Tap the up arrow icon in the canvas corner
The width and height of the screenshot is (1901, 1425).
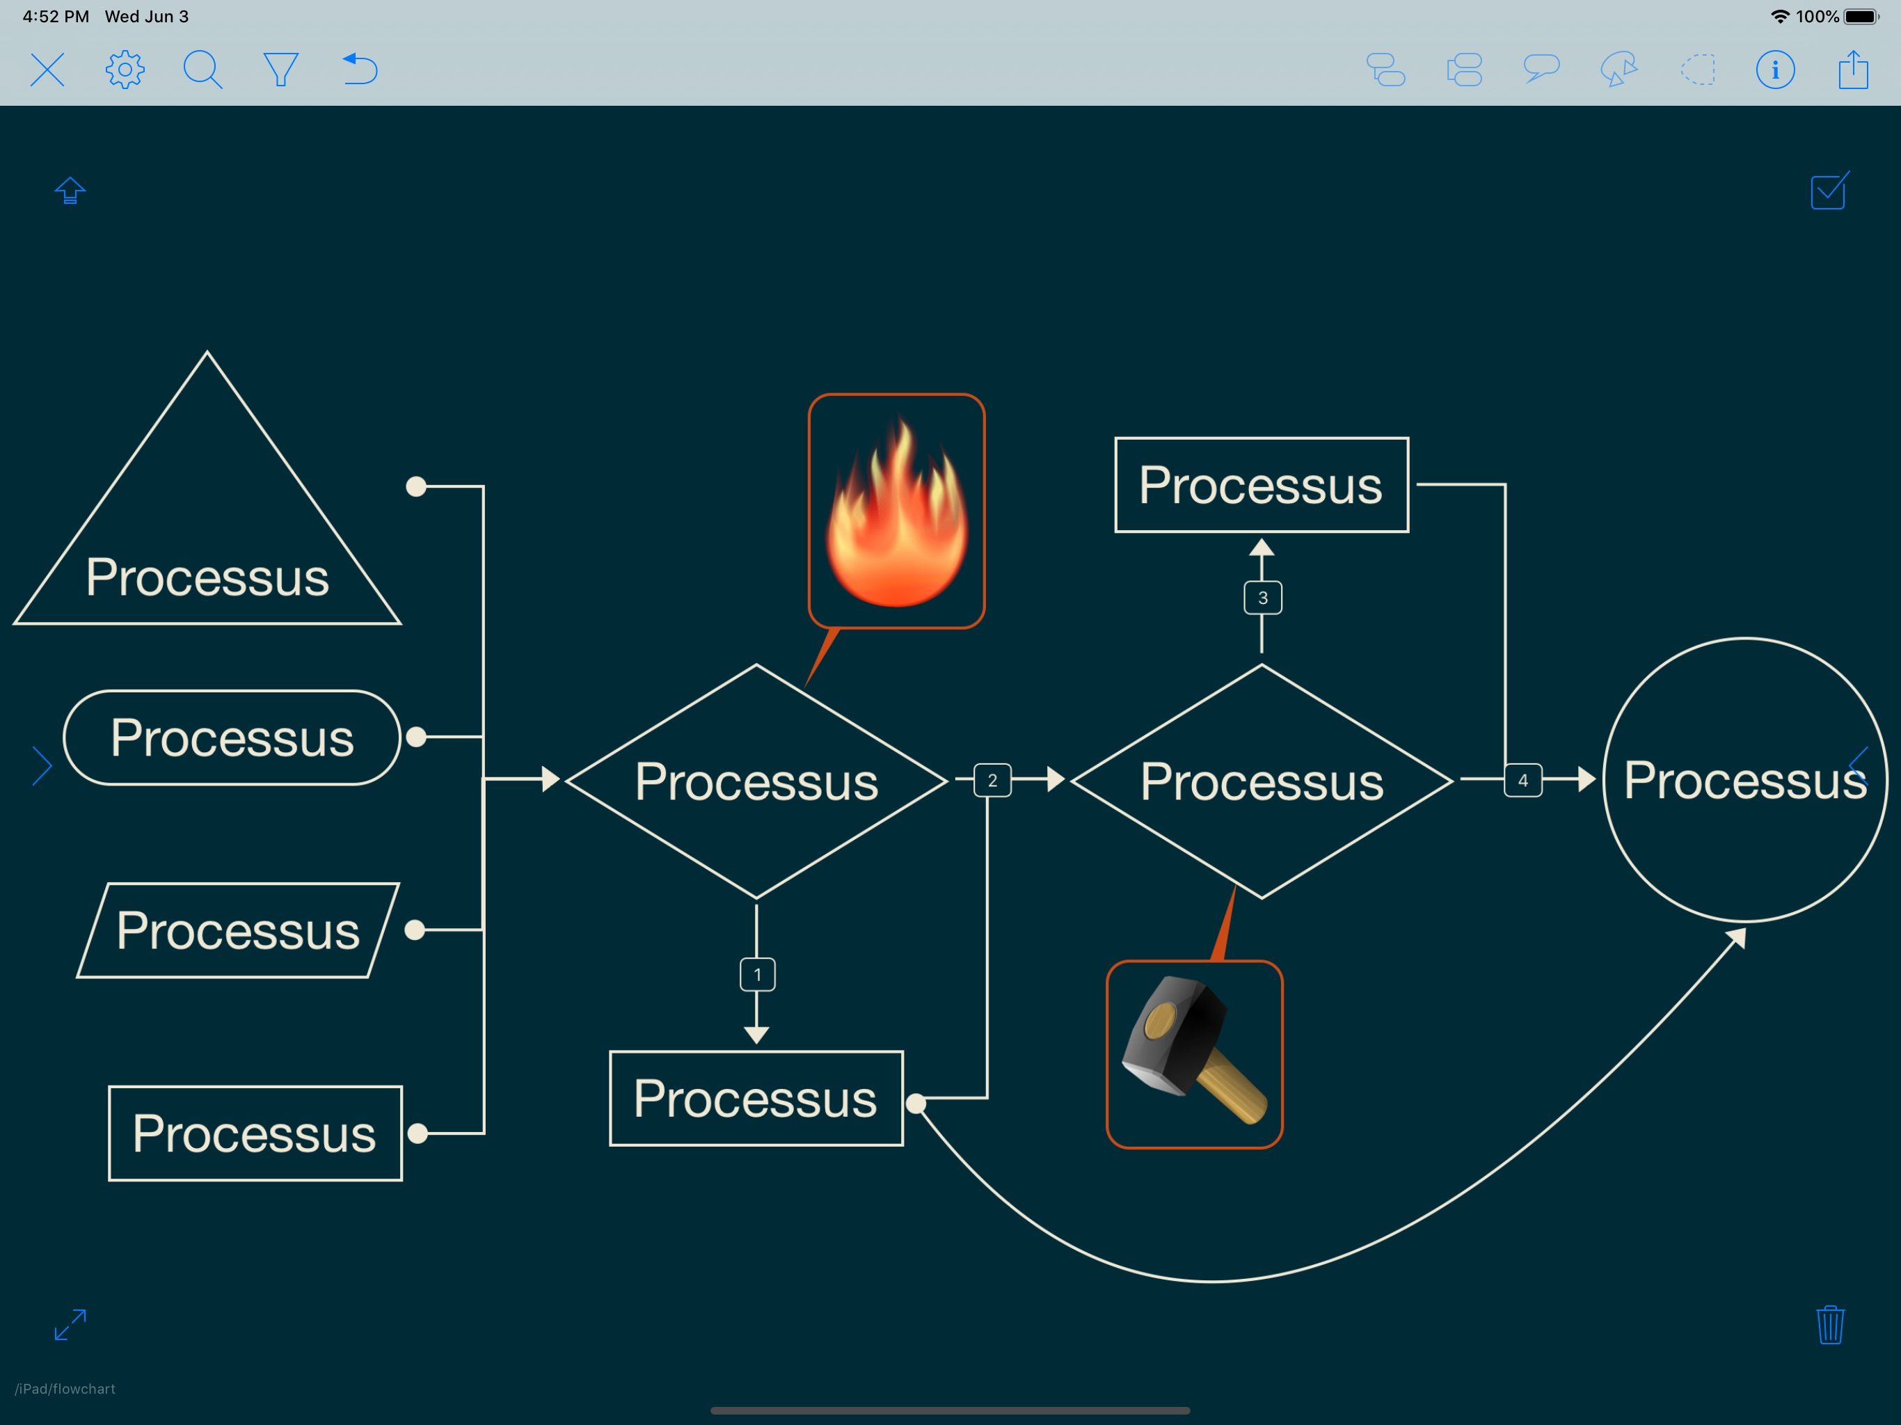coord(70,190)
